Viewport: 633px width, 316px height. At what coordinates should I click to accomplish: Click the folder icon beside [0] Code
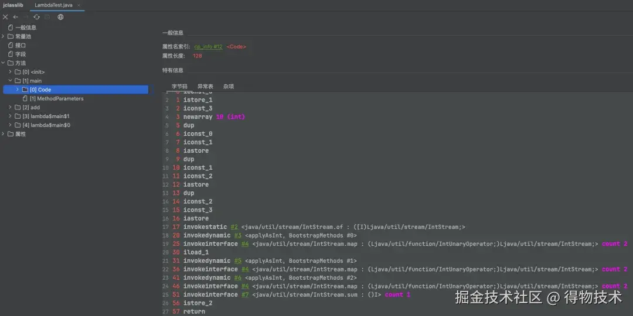pyautogui.click(x=25, y=90)
